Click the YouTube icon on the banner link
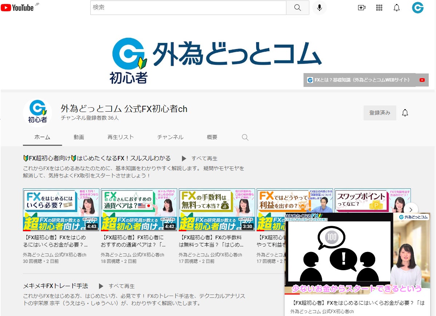 [422, 80]
